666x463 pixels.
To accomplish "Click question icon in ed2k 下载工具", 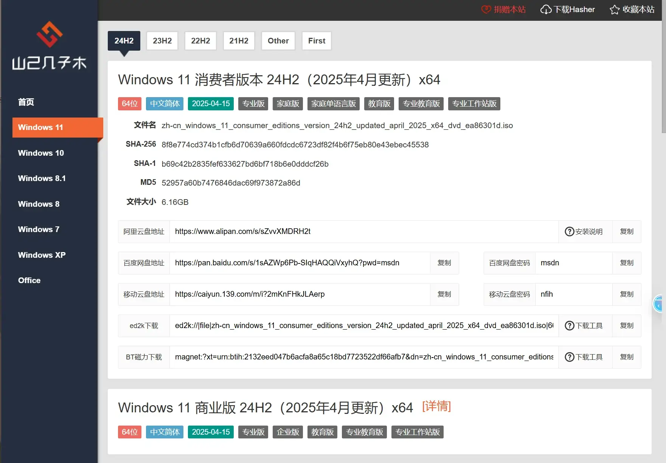I will 569,326.
